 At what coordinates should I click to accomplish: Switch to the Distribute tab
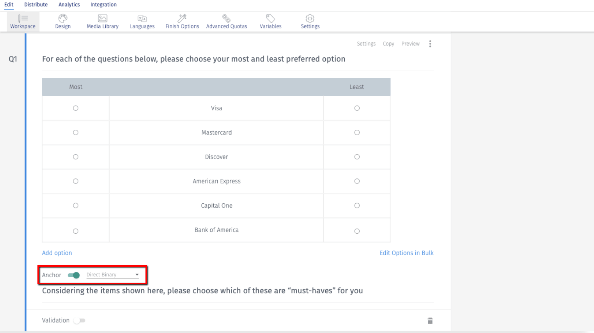[x=36, y=5]
